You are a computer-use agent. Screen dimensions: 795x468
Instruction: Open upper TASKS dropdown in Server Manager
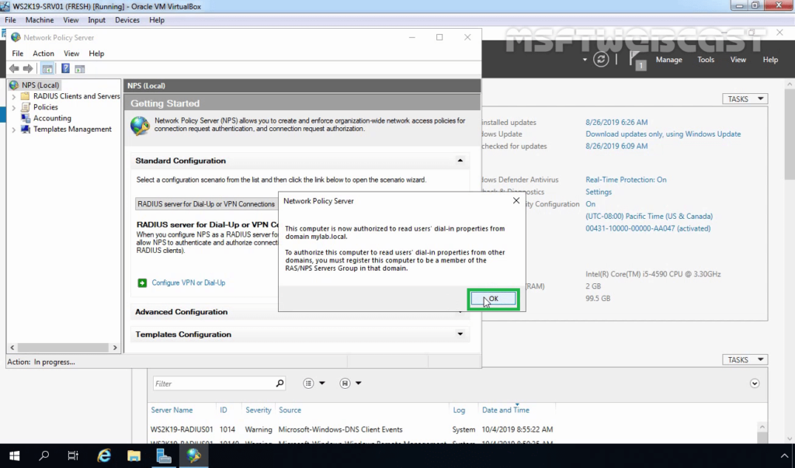point(745,99)
